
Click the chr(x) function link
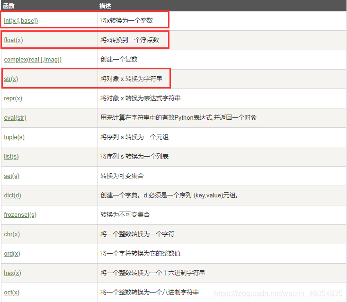click(12, 234)
